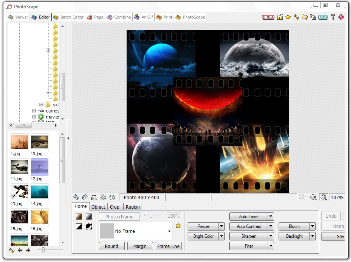Click the undo arrow below canvas
351x262 pixels.
76,197
